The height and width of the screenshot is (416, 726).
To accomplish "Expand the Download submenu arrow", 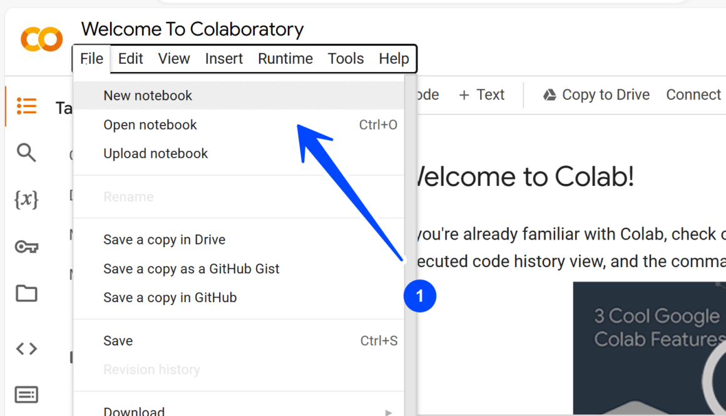I will click(389, 412).
